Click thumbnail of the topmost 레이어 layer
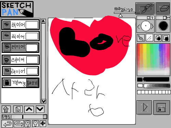The image size is (171, 128). [32, 25]
